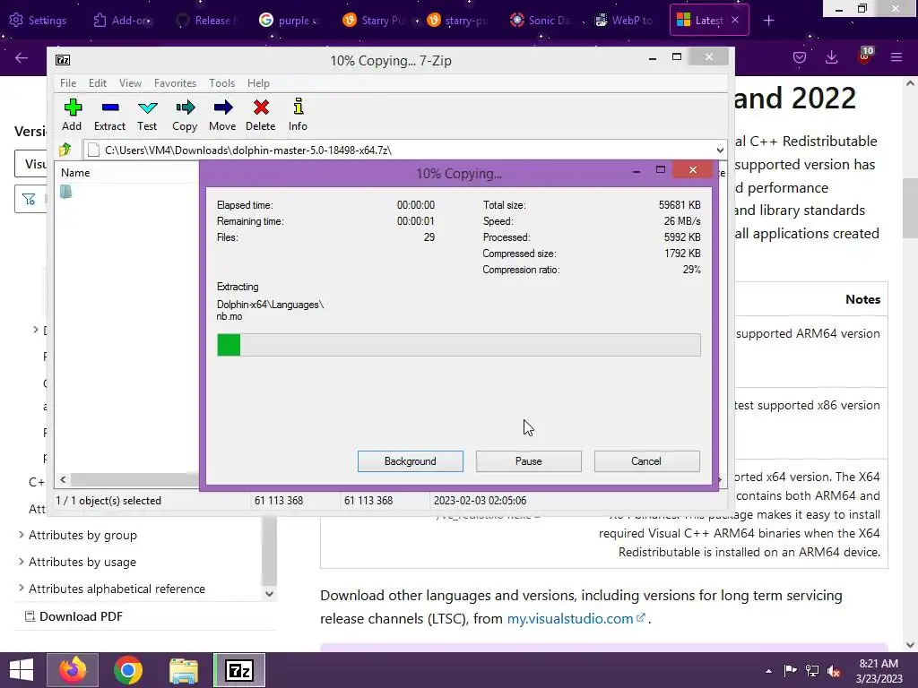This screenshot has width=918, height=688.
Task: Click the page scrollbar up arrow
Action: [x=910, y=83]
